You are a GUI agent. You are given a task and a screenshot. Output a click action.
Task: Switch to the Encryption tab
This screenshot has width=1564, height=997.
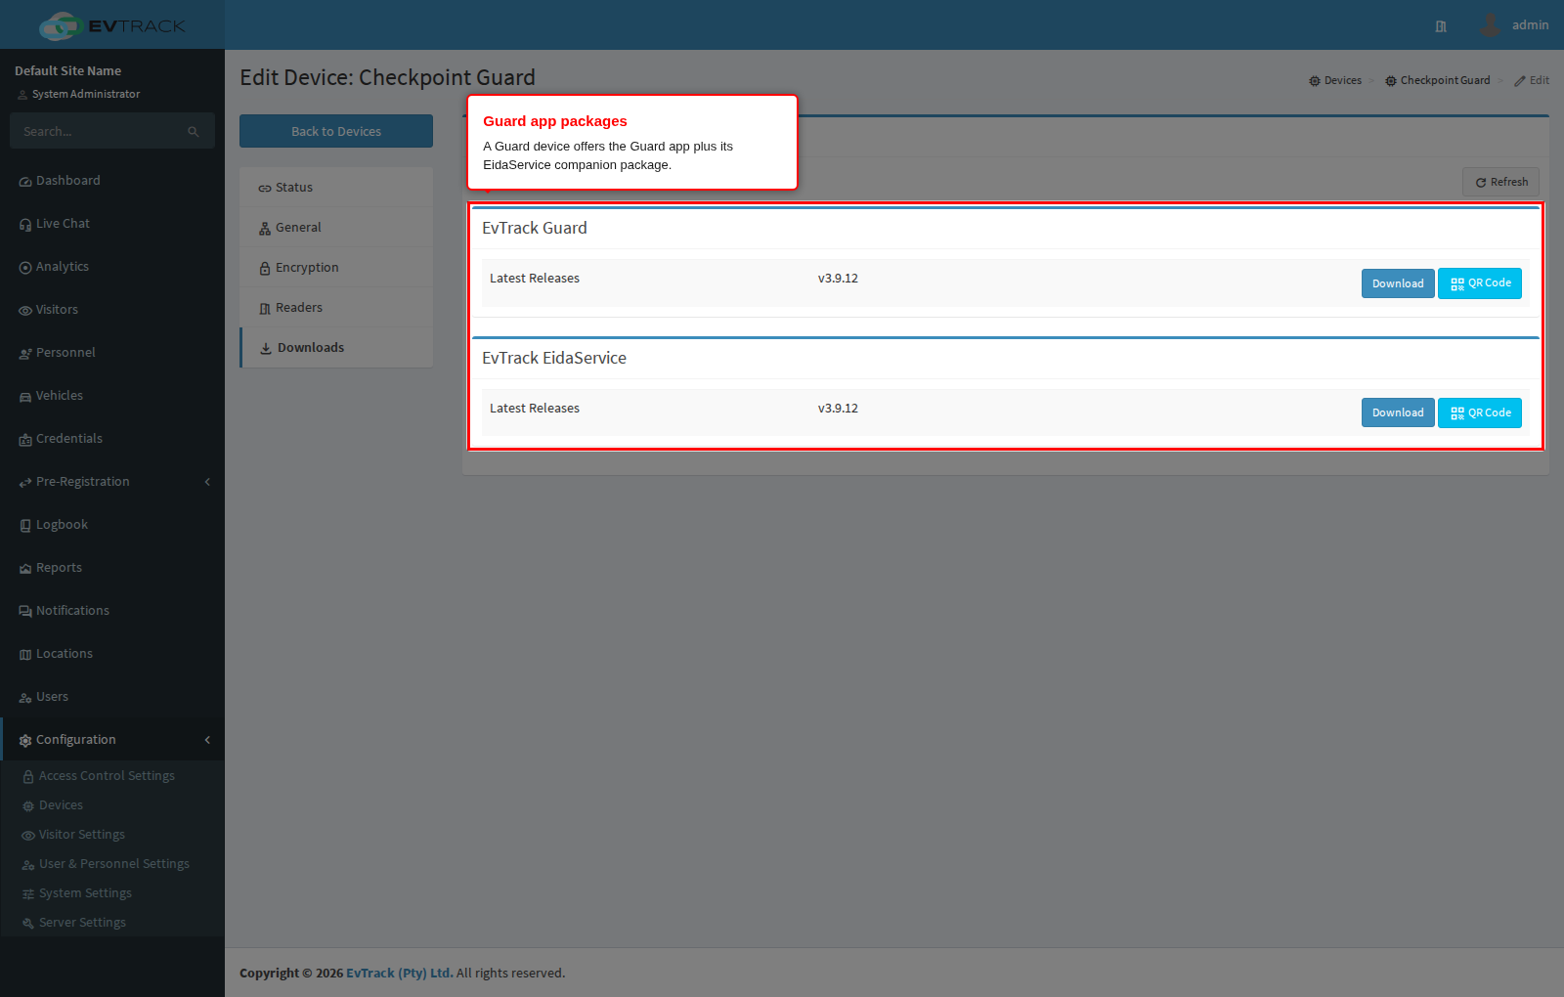pyautogui.click(x=336, y=268)
